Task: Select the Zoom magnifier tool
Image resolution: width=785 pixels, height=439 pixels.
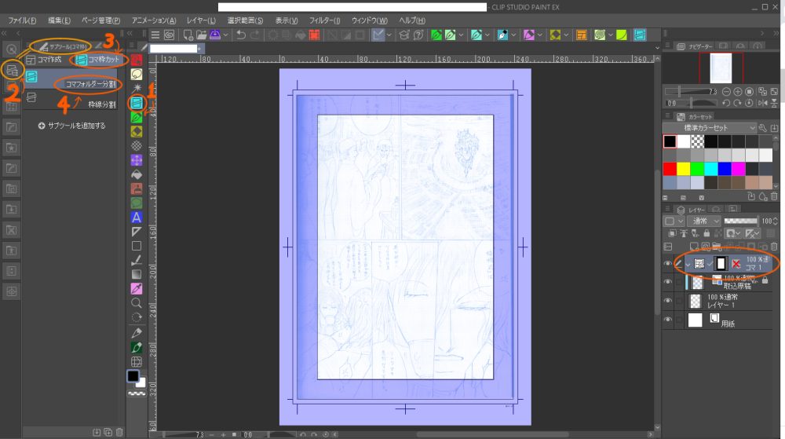Action: (x=137, y=302)
